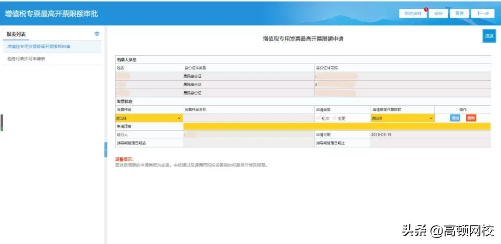
Task: Select the 变更 radio button
Action: pyautogui.click(x=334, y=118)
